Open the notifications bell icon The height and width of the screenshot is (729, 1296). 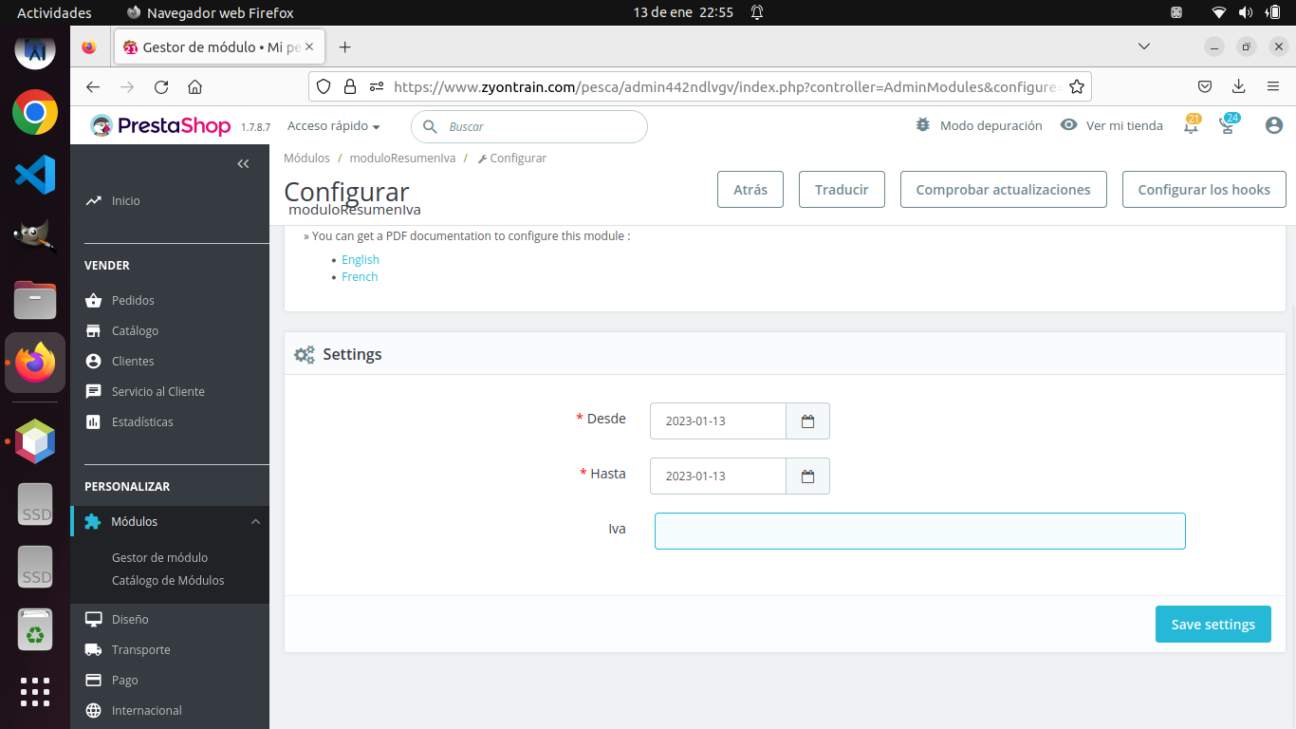[x=1191, y=125]
